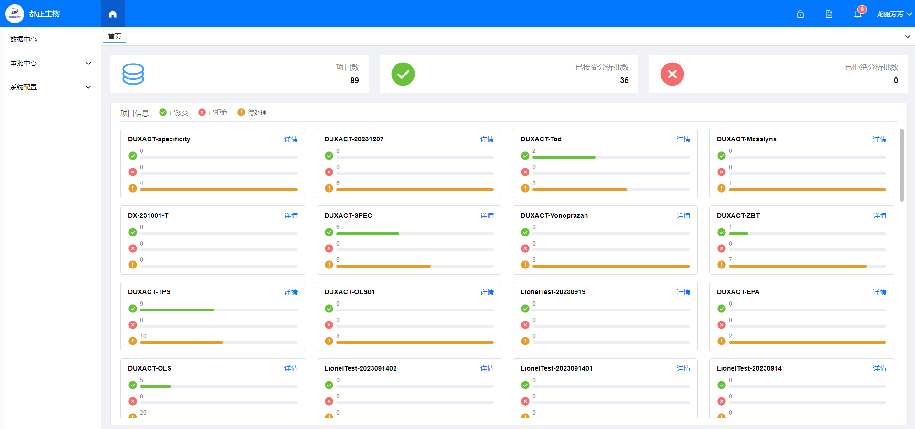Image resolution: width=915 pixels, height=429 pixels.
Task: Open 详情 for DUXACT-EPA
Action: [880, 292]
